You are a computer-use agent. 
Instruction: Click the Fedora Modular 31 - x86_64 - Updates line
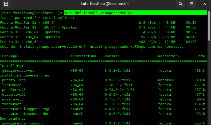pyautogui.click(x=38, y=27)
